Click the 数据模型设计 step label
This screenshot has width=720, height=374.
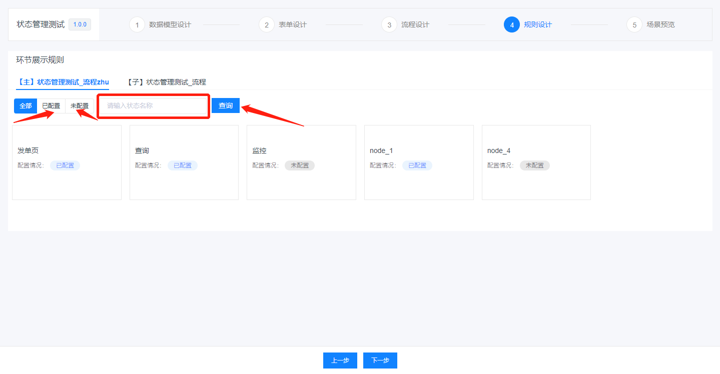(x=170, y=24)
